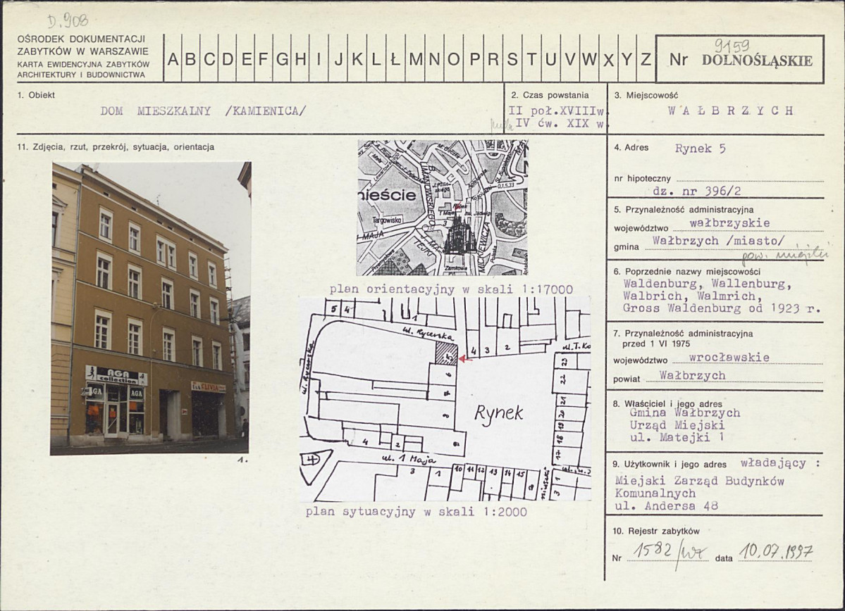Screen dimensions: 845x611
Task: Select letter box Ł in the alphabet row
Action: 395,59
